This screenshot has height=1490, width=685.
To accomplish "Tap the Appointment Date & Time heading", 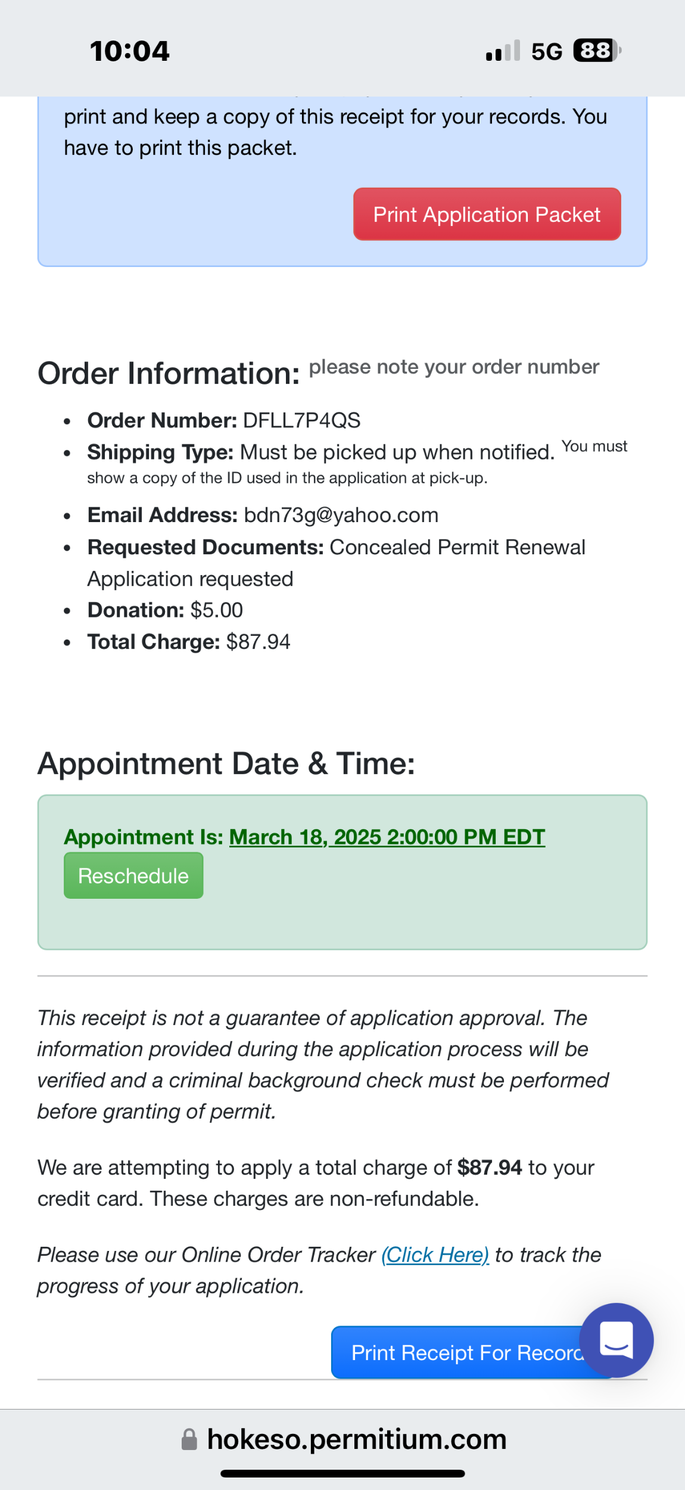I will pyautogui.click(x=226, y=763).
